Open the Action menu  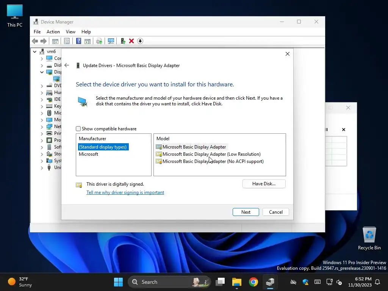pos(53,32)
